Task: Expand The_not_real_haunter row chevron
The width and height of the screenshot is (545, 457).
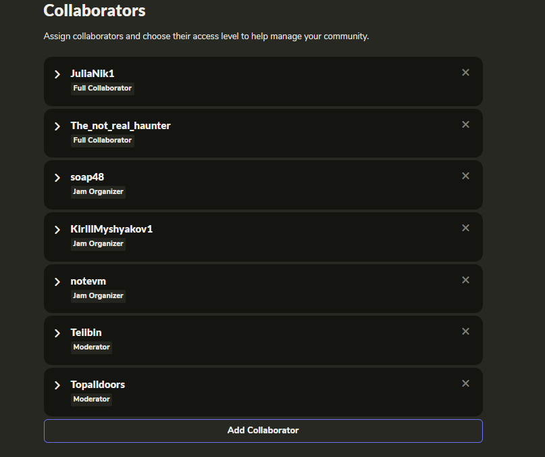Action: click(x=57, y=126)
